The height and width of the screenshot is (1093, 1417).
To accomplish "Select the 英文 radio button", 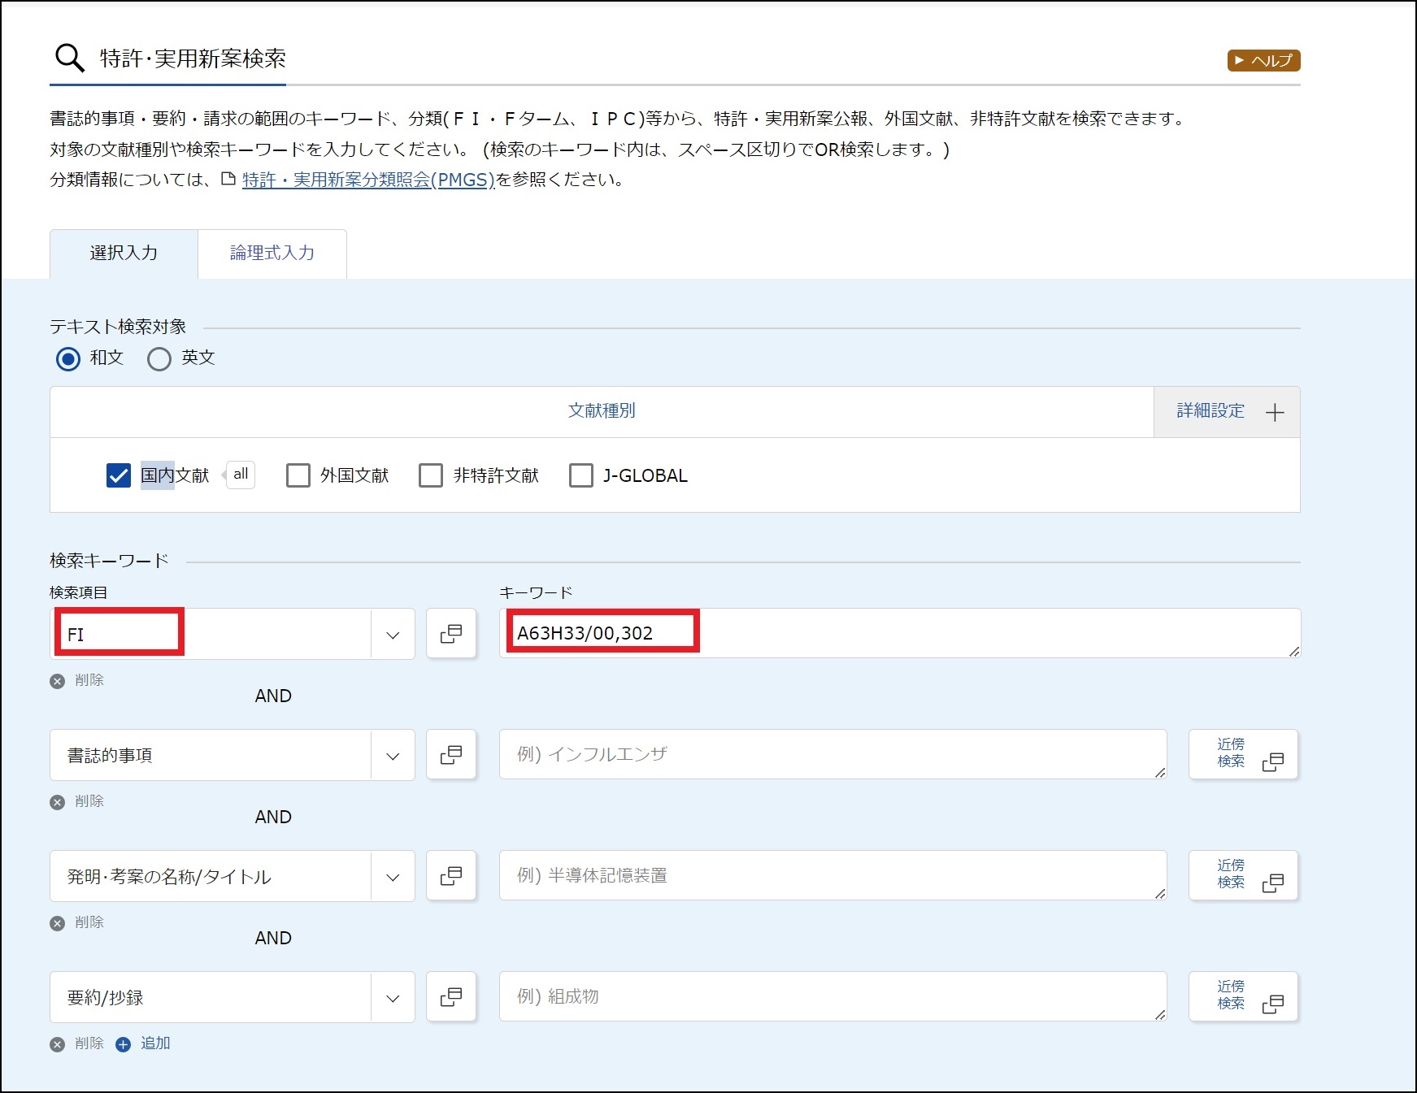I will [159, 358].
